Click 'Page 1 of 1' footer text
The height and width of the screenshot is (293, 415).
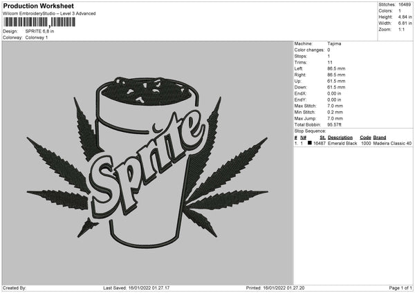click(400, 288)
